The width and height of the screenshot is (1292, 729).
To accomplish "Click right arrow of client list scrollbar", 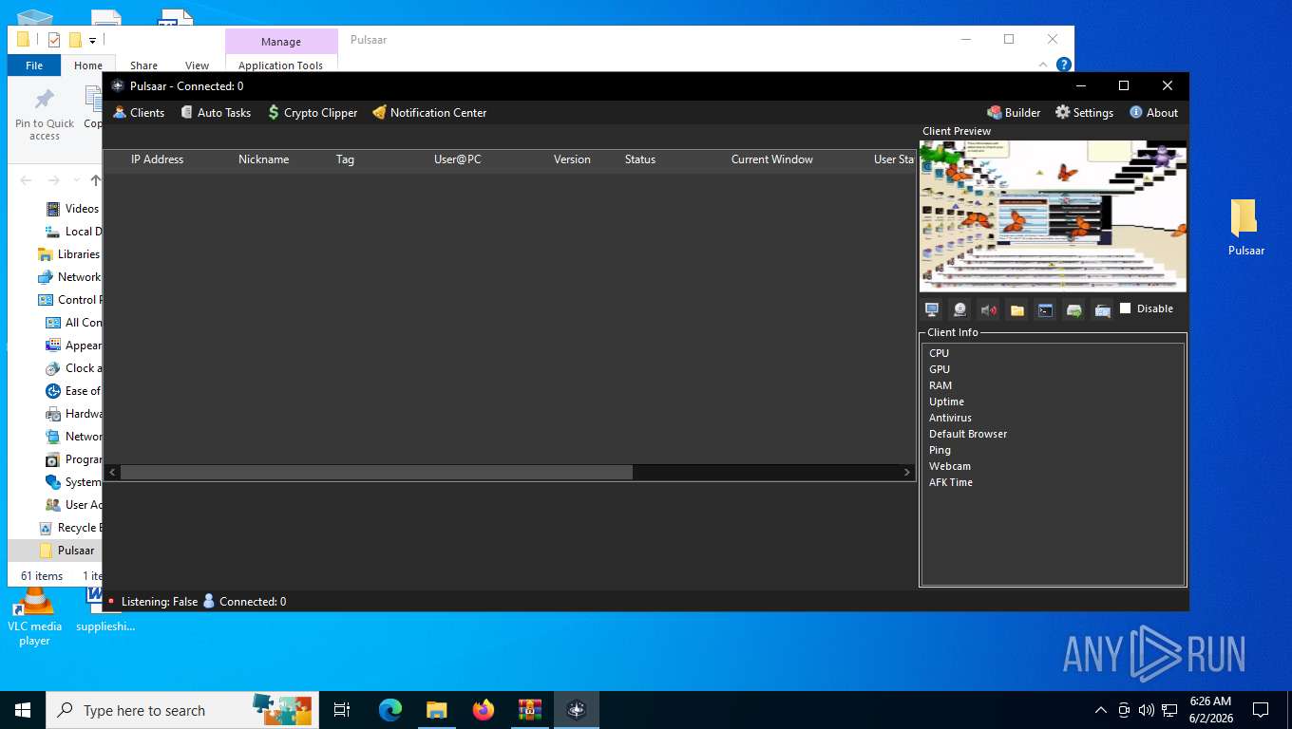I will 907,472.
